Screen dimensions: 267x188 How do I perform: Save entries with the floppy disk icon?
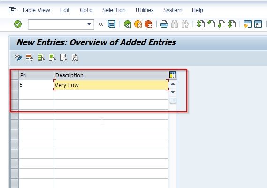click(112, 24)
